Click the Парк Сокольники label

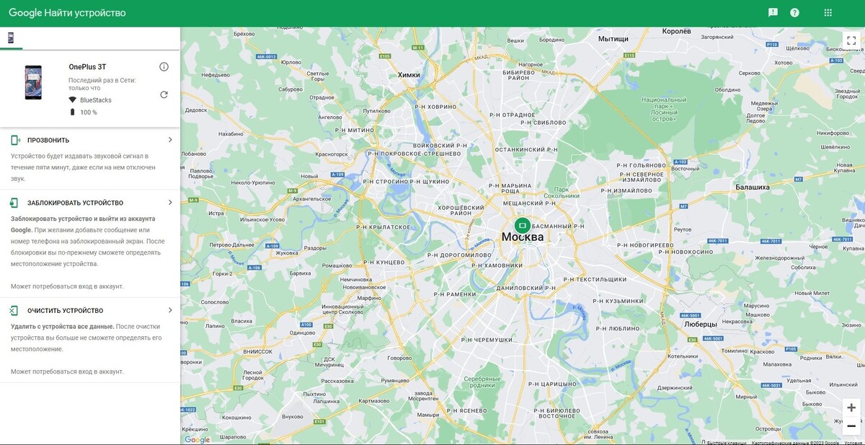[x=562, y=192]
